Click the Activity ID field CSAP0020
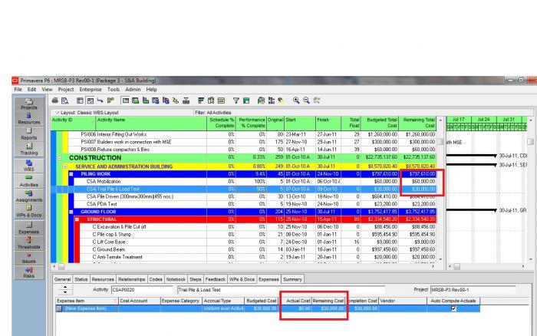Viewport: 537px width, 336px height. coord(142,290)
